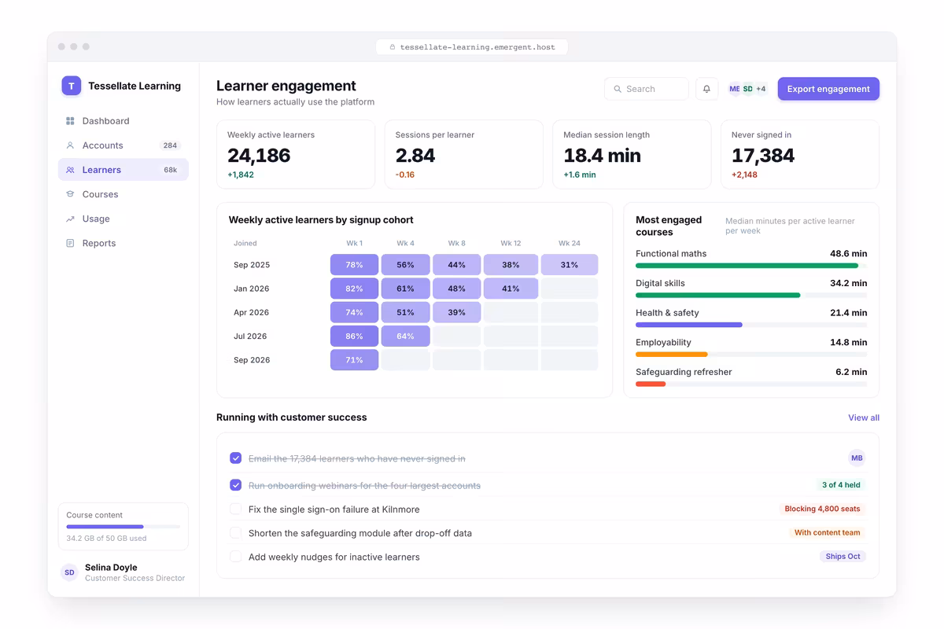This screenshot has width=944, height=629.
Task: Click the 68k badge next to Learners
Action: 171,170
